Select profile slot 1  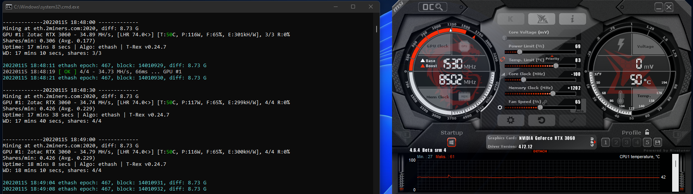[605, 142]
